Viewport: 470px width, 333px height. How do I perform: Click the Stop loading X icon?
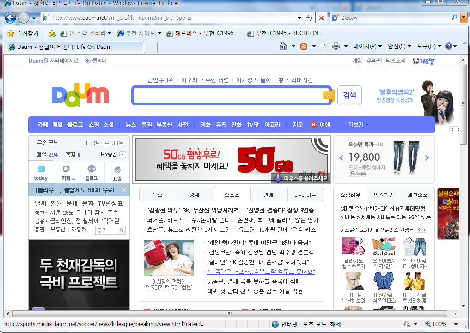(x=321, y=18)
